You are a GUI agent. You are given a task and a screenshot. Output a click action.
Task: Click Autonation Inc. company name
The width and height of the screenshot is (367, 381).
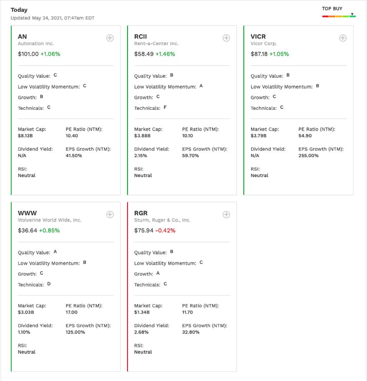[36, 44]
